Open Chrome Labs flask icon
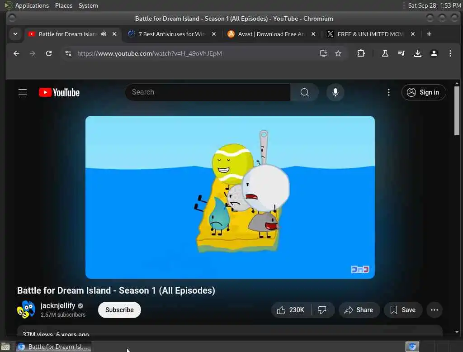Image resolution: width=463 pixels, height=352 pixels. coord(385,53)
